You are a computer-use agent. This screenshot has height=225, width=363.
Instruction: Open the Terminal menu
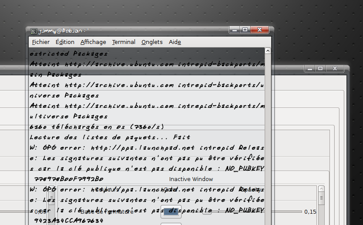point(124,42)
